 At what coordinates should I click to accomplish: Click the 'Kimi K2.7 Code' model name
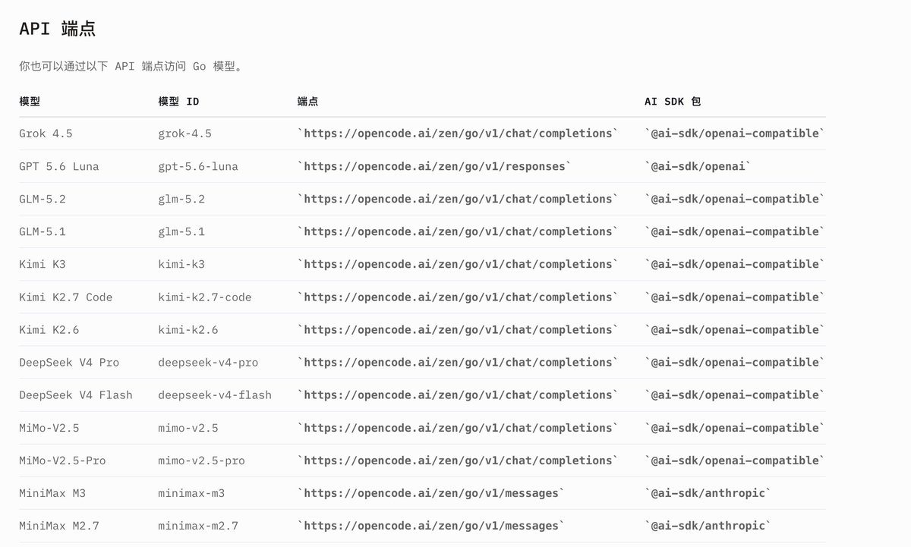66,297
